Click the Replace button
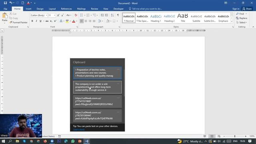 click(242, 18)
